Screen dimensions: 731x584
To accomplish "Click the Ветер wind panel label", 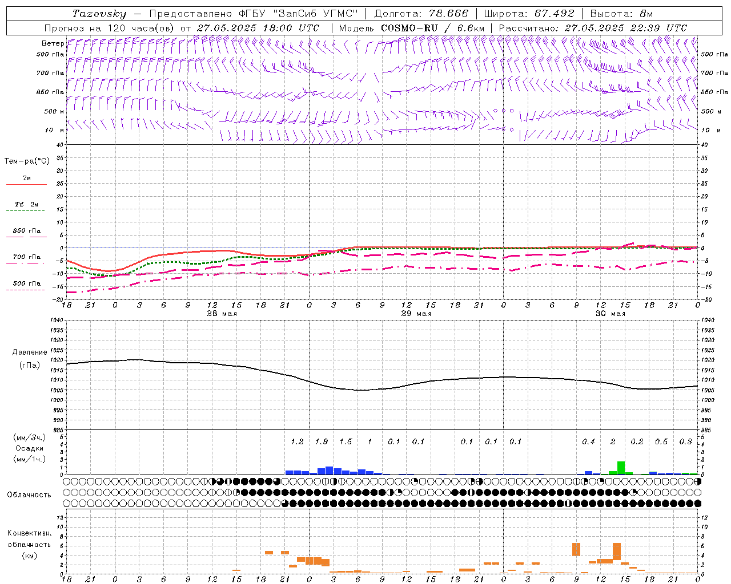I will click(53, 43).
